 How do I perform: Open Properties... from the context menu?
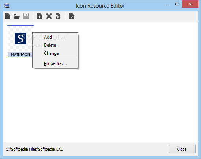coord(55,63)
